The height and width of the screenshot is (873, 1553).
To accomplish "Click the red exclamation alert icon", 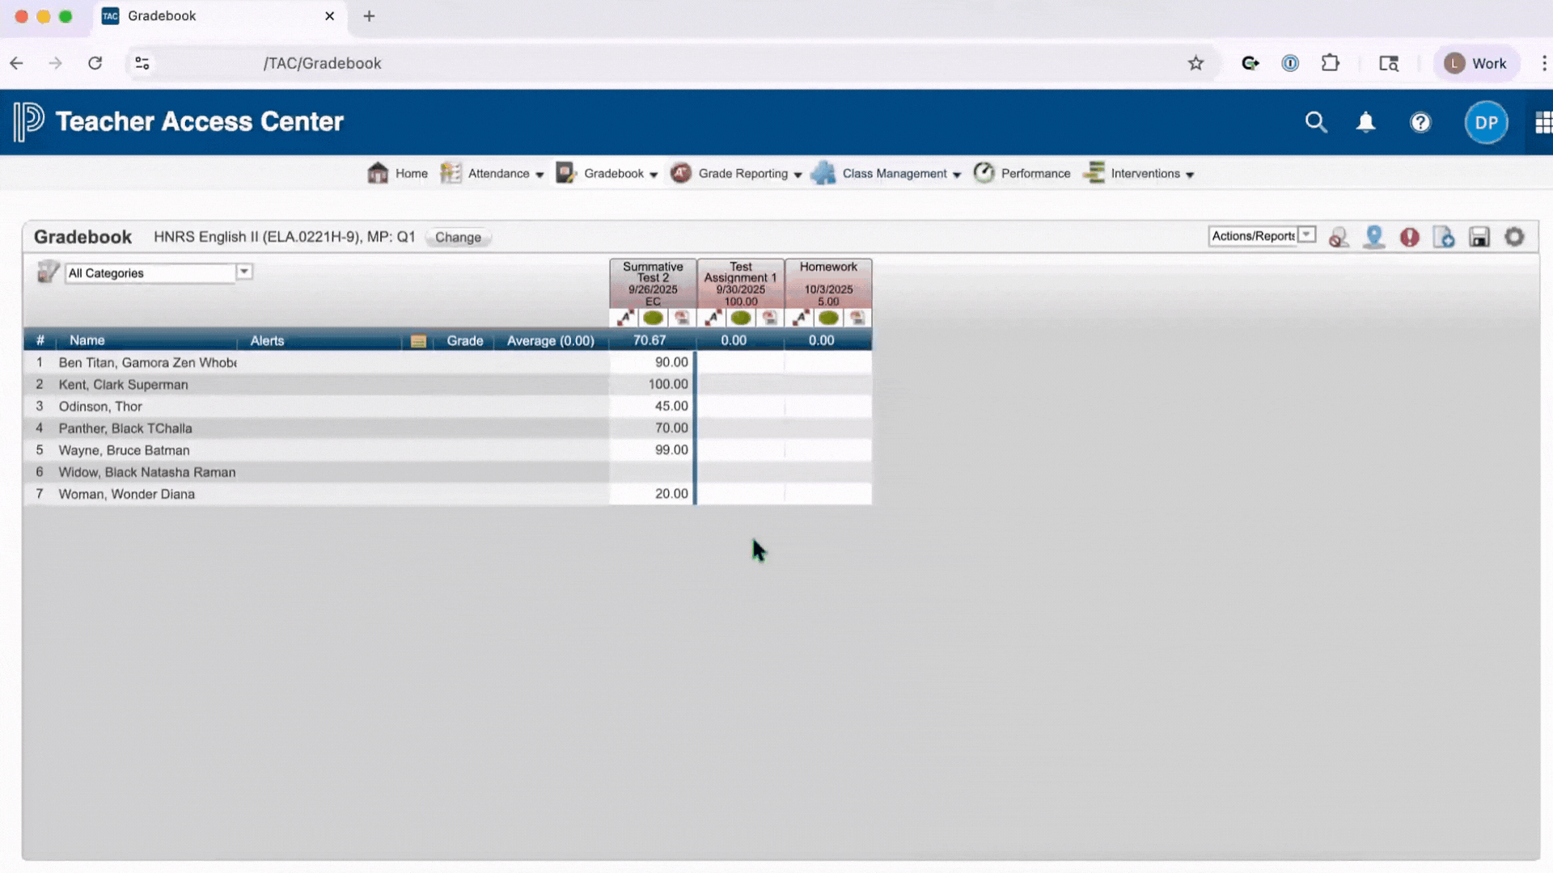I will point(1409,237).
